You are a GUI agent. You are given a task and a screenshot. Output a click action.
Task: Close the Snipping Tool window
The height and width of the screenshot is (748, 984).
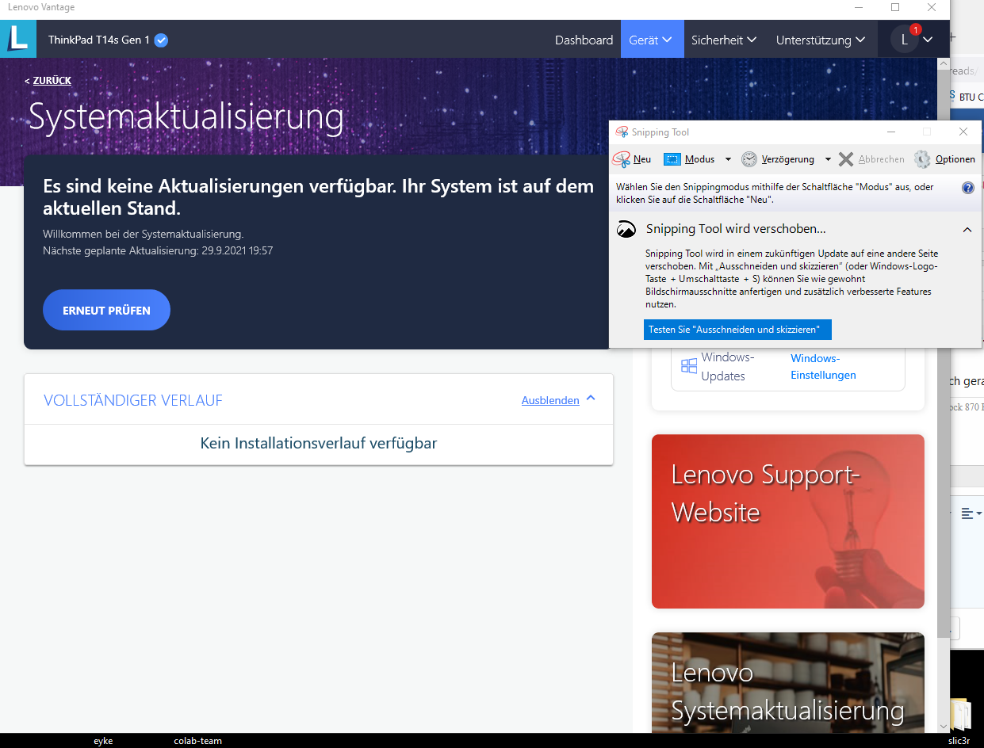(963, 132)
